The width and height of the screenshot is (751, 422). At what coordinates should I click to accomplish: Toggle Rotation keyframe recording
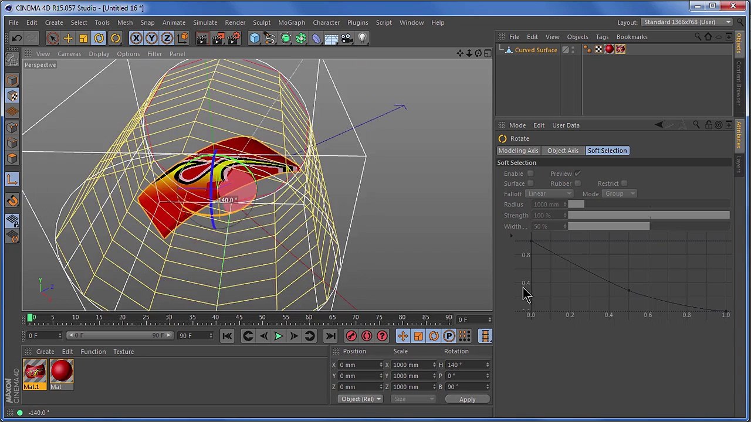pyautogui.click(x=434, y=336)
